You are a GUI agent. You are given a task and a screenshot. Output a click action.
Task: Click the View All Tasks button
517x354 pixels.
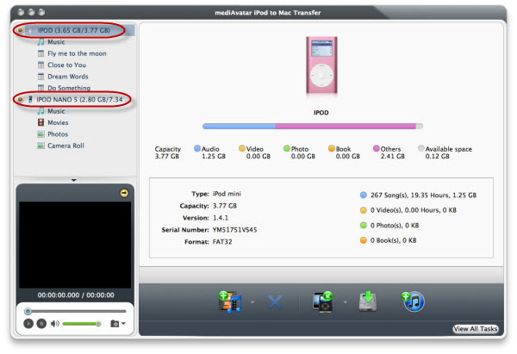475,329
